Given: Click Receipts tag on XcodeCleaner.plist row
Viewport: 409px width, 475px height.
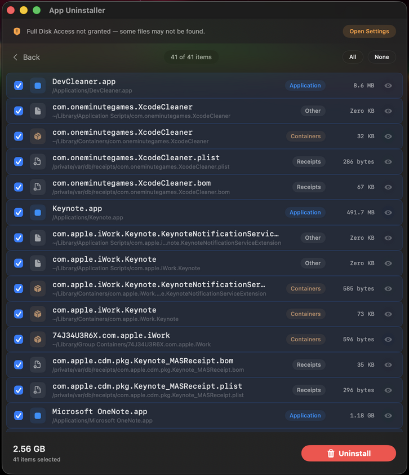Looking at the screenshot, I should point(309,162).
